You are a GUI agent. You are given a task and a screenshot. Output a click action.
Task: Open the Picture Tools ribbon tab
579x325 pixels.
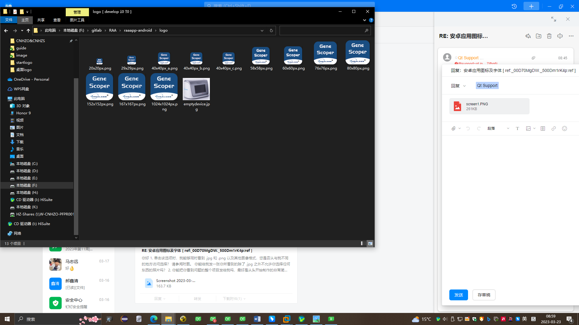pos(77,20)
